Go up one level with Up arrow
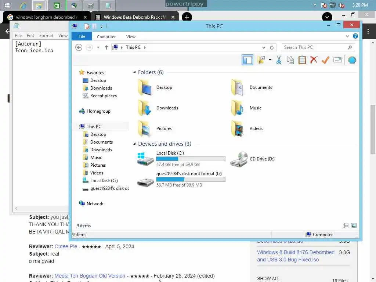Image resolution: width=376 pixels, height=282 pixels. (106, 47)
